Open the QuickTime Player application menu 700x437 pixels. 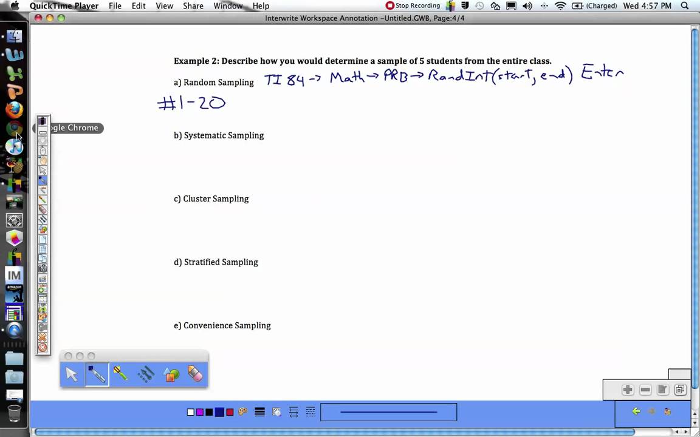pos(64,6)
